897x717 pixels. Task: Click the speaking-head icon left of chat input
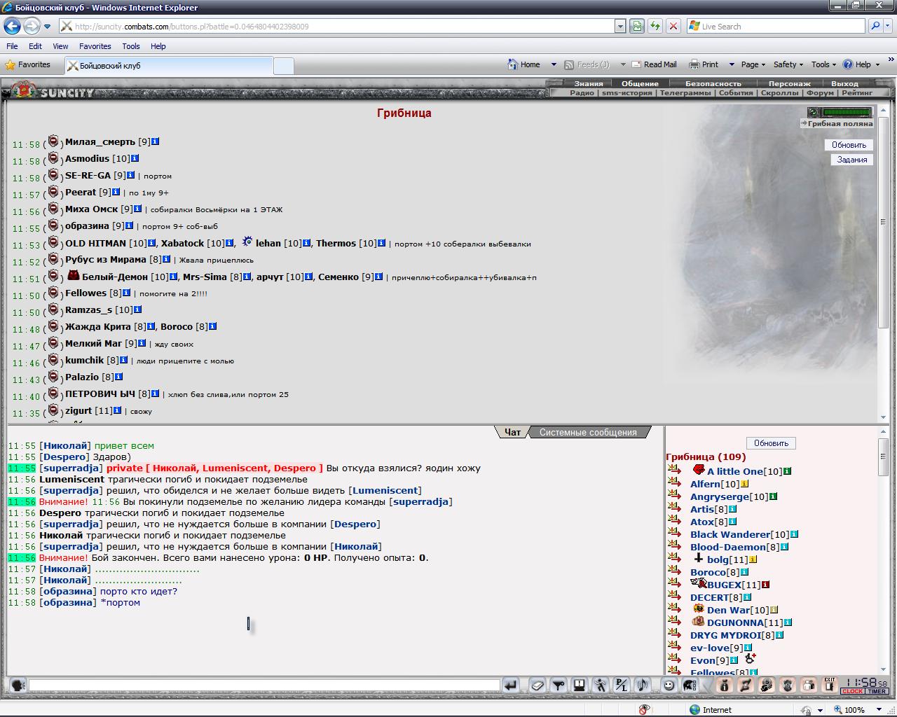18,685
